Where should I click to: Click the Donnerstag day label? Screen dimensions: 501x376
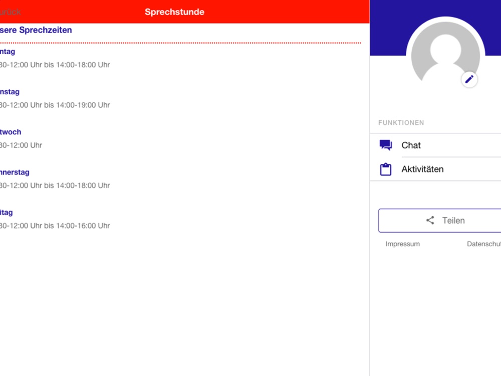pyautogui.click(x=15, y=172)
